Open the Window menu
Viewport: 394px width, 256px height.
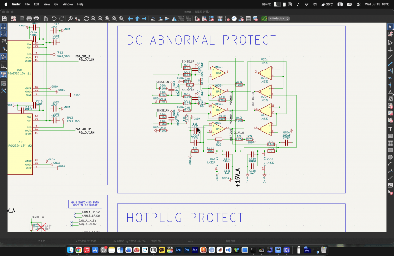point(68,4)
